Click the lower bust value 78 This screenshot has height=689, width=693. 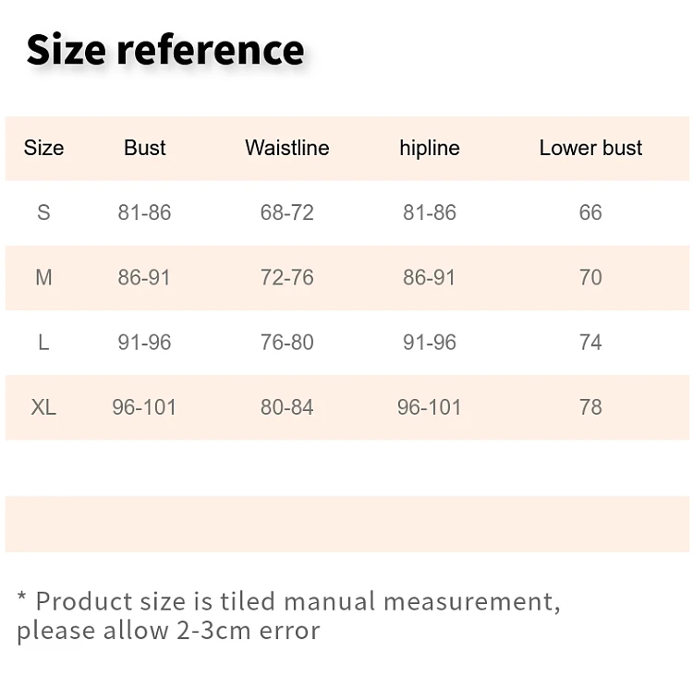click(x=590, y=407)
